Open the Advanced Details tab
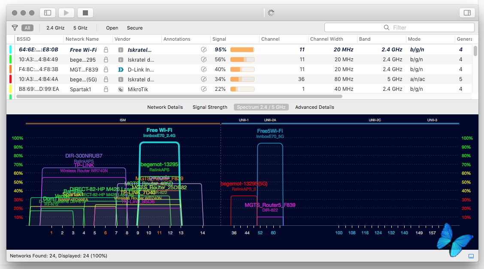The height and width of the screenshot is (269, 484). click(315, 107)
